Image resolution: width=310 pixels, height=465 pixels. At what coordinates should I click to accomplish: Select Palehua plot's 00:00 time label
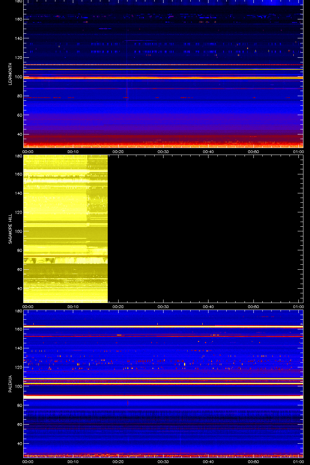point(28,462)
